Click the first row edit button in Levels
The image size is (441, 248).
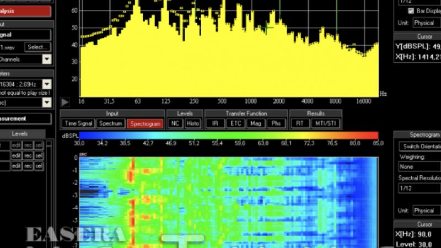pos(17,145)
